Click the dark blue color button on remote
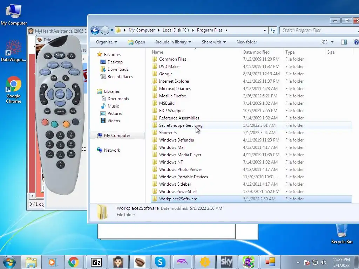The image size is (359, 269). pyautogui.click(x=75, y=122)
